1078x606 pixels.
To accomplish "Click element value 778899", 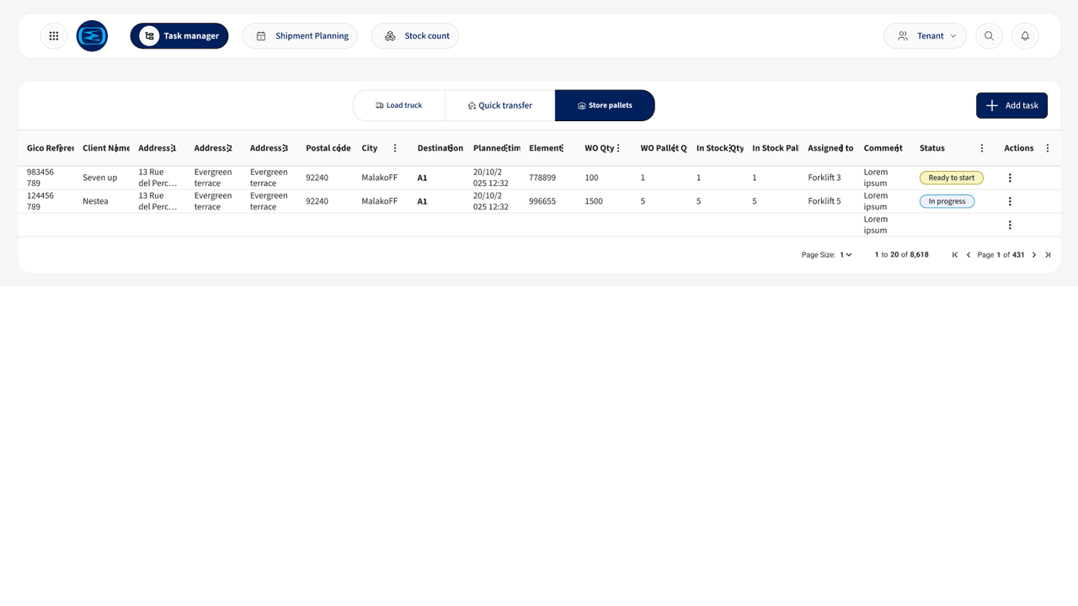I will 542,178.
